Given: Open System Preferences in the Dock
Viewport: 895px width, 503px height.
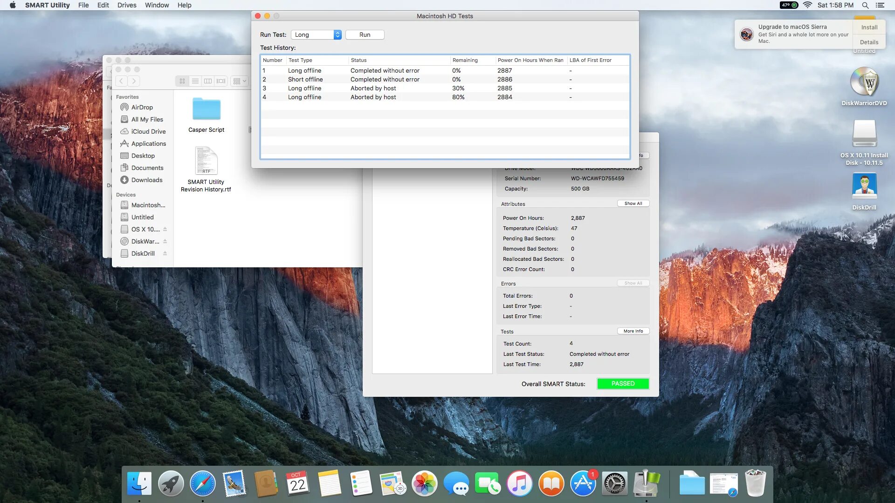Looking at the screenshot, I should tap(614, 483).
